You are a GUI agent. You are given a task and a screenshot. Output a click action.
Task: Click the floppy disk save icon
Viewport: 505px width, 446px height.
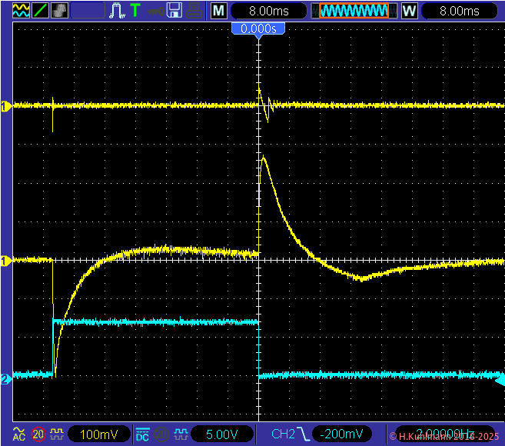click(x=174, y=11)
